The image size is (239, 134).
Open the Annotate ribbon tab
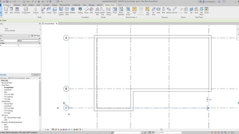[46, 5]
